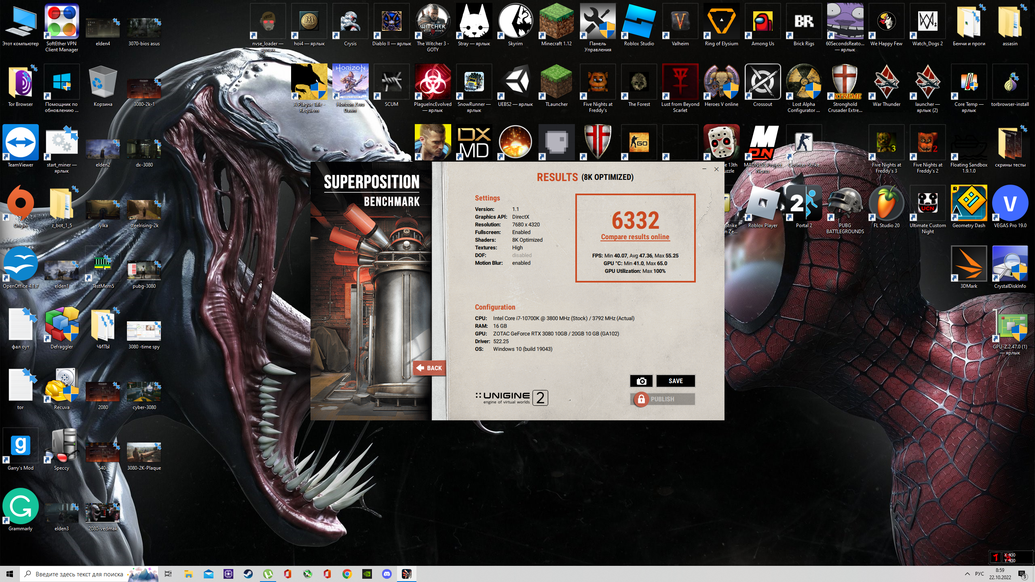Open the notification center icon
Viewport: 1035px width, 582px height.
[1022, 574]
